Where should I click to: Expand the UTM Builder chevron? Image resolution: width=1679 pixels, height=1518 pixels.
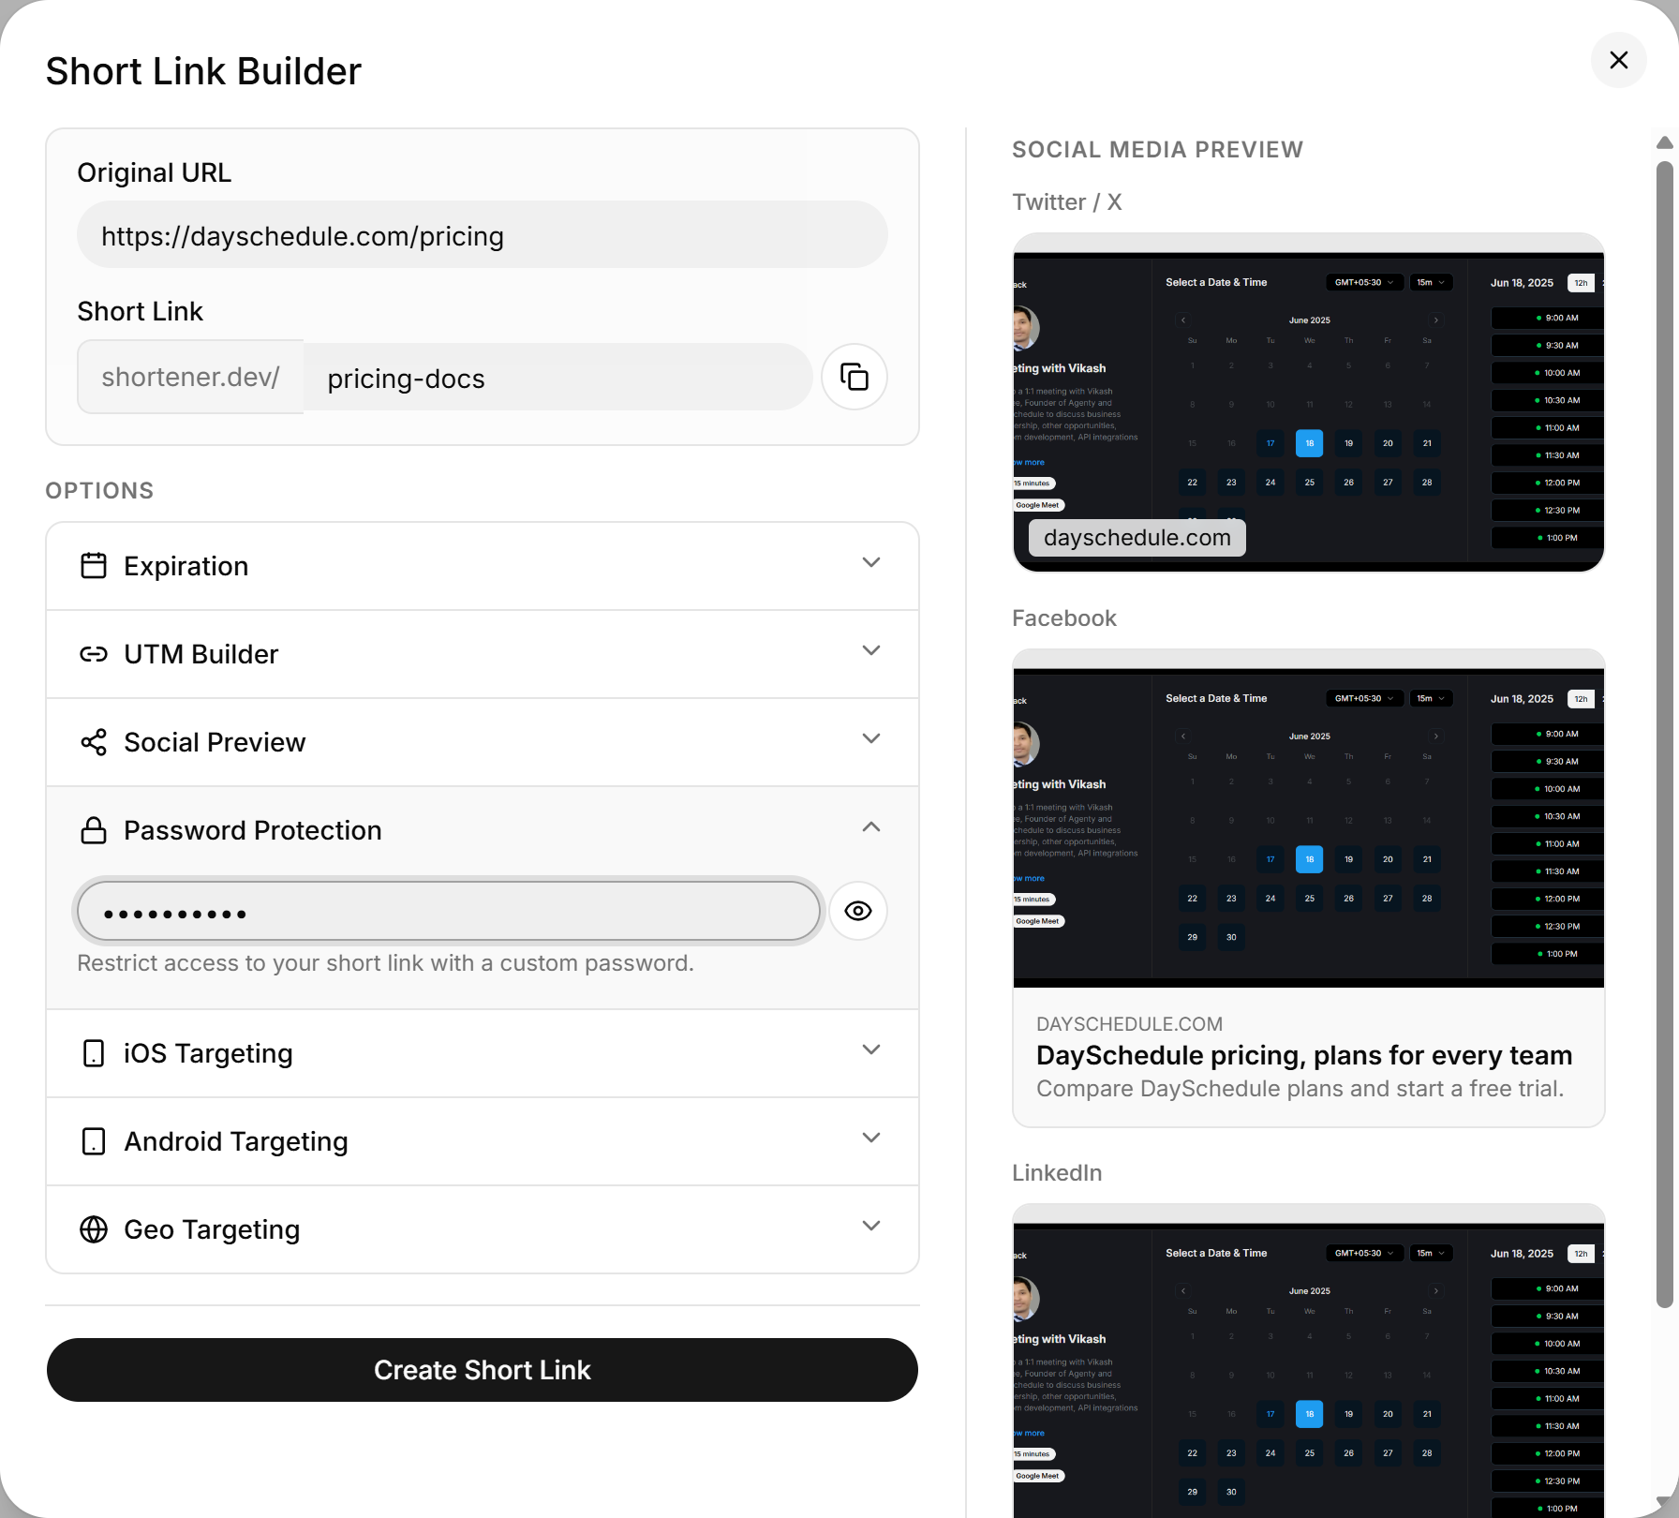pos(871,650)
